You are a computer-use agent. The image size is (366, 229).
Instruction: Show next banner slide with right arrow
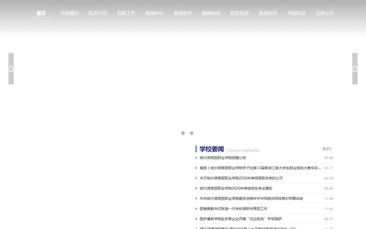(x=355, y=69)
